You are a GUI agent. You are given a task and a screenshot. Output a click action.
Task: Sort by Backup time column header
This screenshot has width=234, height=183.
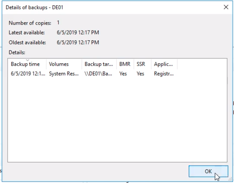pos(27,64)
